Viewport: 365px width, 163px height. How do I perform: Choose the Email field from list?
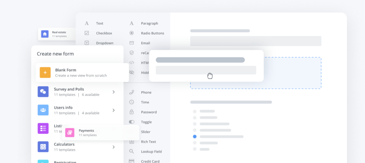pyautogui.click(x=145, y=43)
